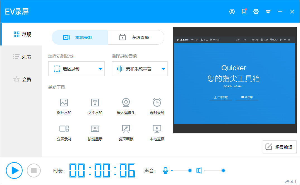Screen dimensions: 300x185
Task: Expand the 麦和系统声音 audio dropdown
Action: coord(140,69)
